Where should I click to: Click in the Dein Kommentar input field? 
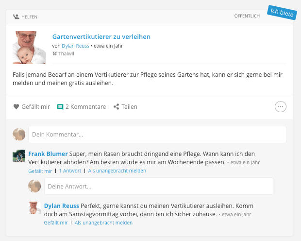157,135
